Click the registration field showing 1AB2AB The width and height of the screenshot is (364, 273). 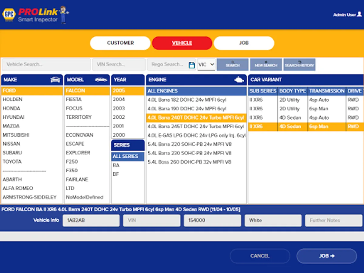coord(91,221)
